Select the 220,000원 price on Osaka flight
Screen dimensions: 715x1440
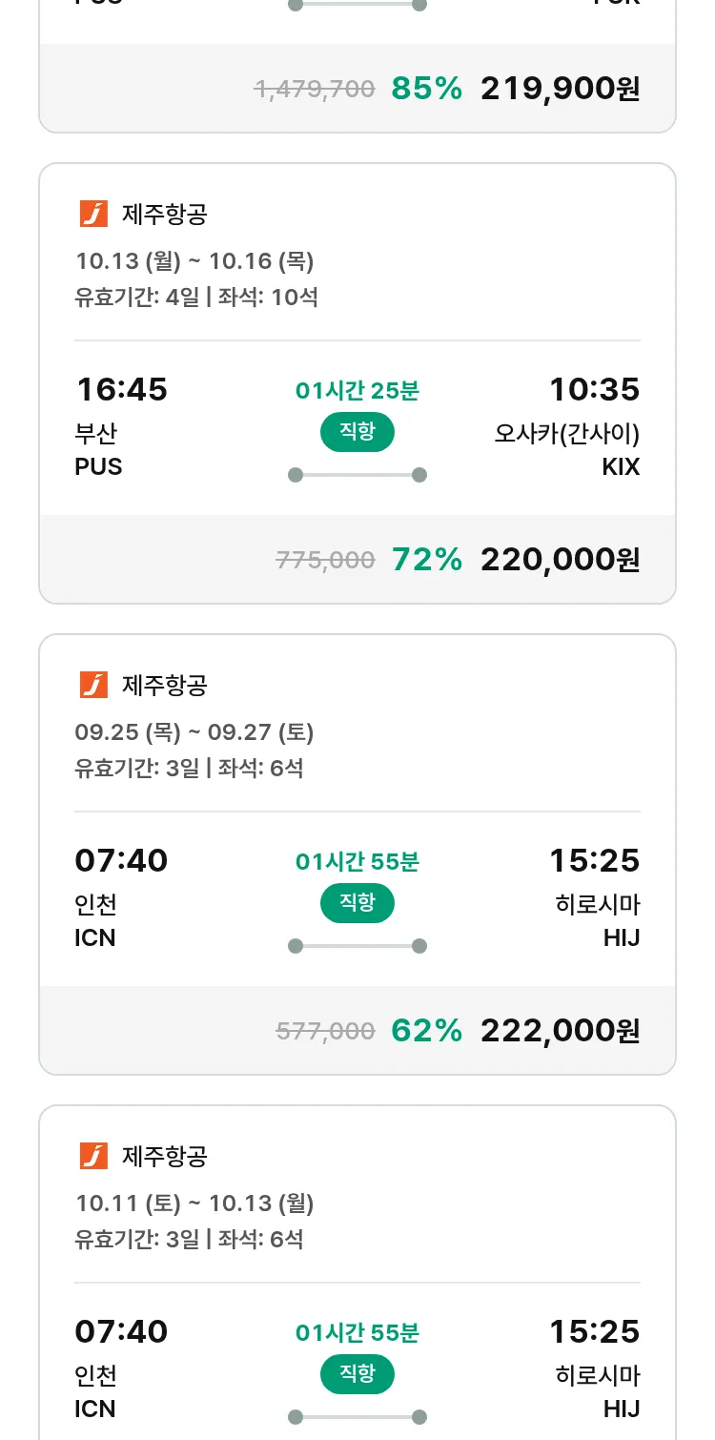point(560,560)
